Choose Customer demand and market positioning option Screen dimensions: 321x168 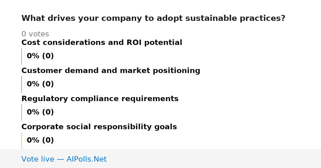point(111,71)
